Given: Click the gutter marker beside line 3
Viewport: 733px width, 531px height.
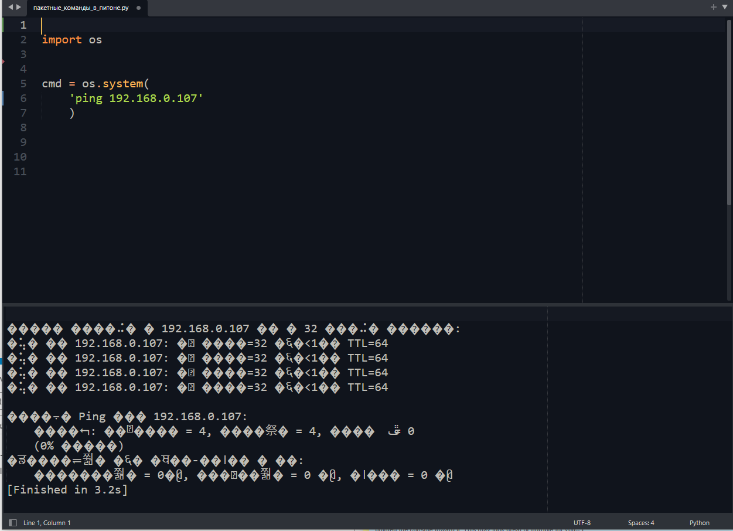Looking at the screenshot, I should pyautogui.click(x=3, y=60).
